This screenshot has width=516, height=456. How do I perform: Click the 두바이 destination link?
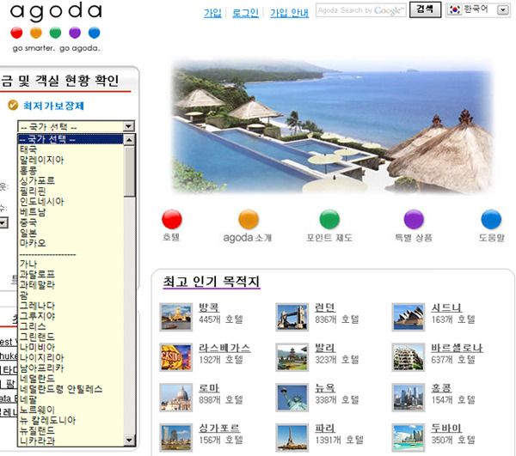[x=446, y=428]
